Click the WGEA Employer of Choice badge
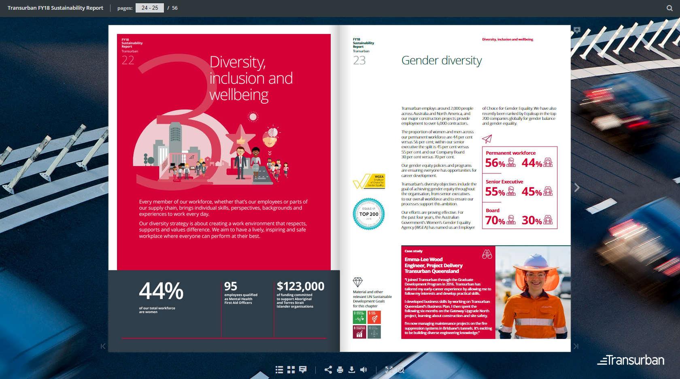This screenshot has height=379, width=680. click(x=369, y=181)
